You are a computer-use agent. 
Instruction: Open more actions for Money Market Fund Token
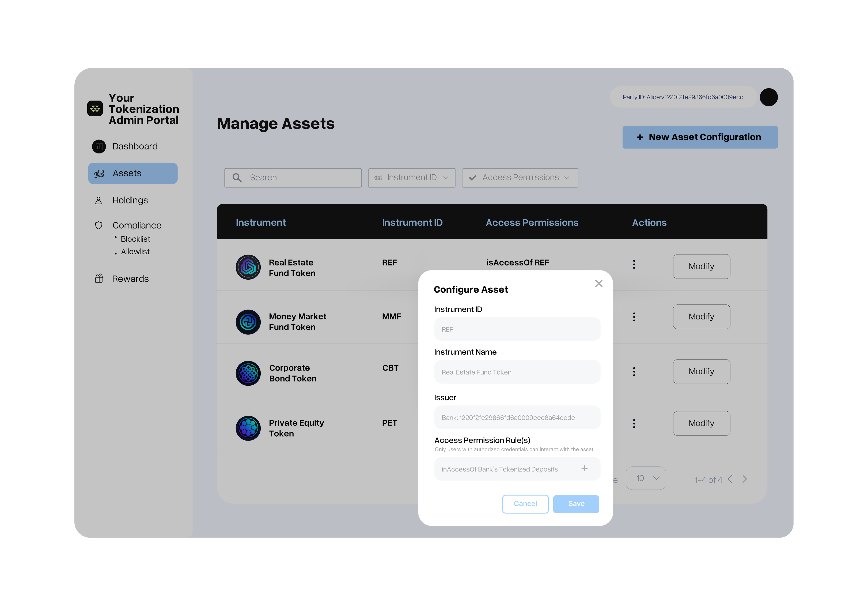click(x=634, y=317)
